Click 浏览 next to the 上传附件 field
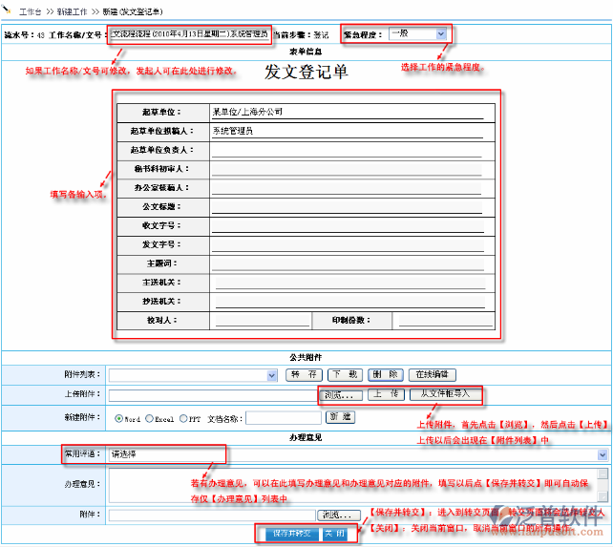The image size is (613, 547). (x=339, y=395)
